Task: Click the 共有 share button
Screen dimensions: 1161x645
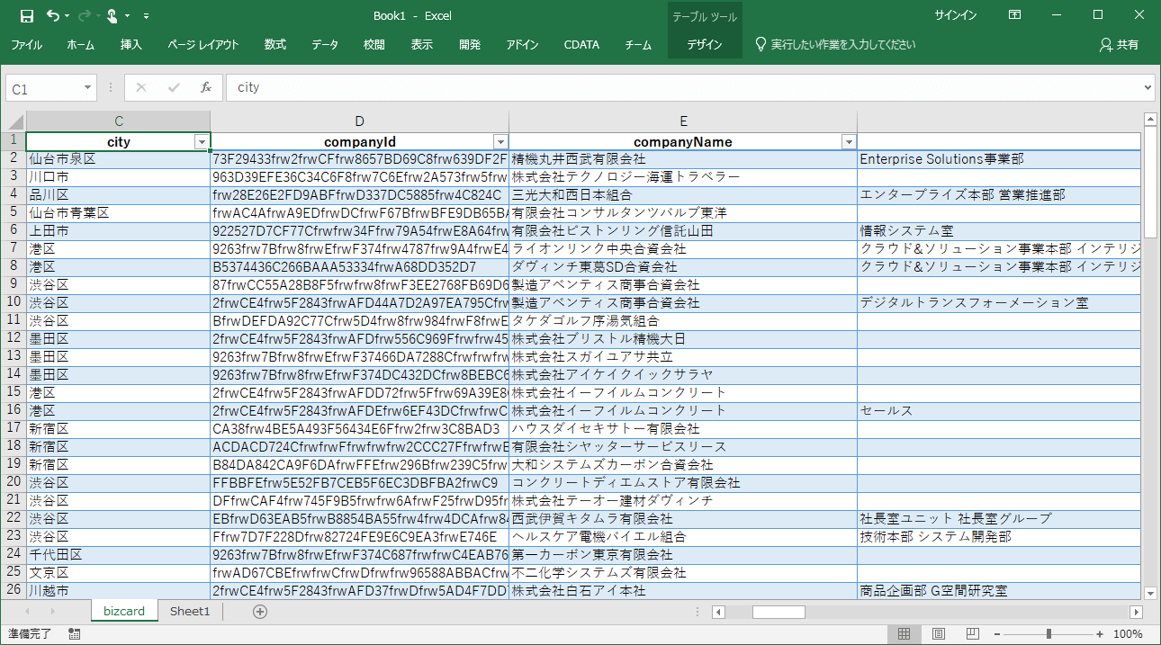Action: [1119, 45]
